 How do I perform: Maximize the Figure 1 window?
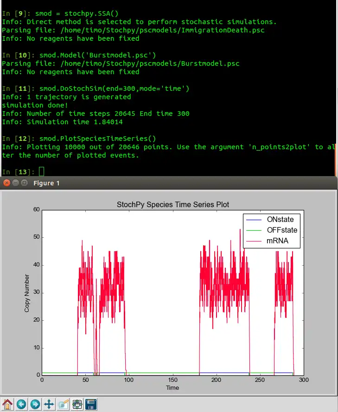(x=24, y=183)
